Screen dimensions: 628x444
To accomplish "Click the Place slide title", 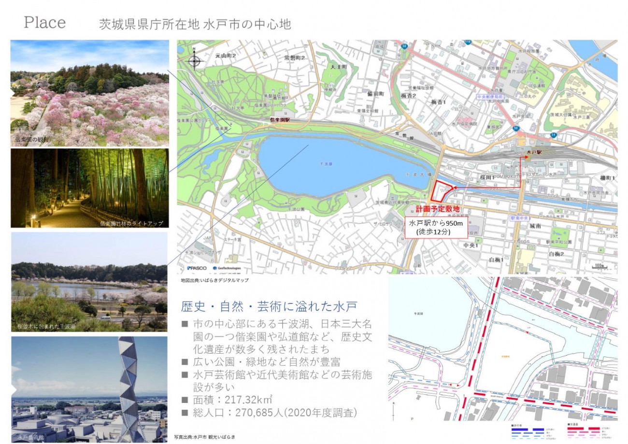I will (45, 23).
